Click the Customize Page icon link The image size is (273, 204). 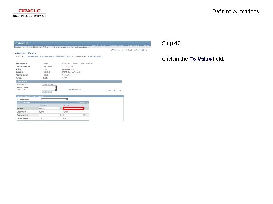(133, 50)
